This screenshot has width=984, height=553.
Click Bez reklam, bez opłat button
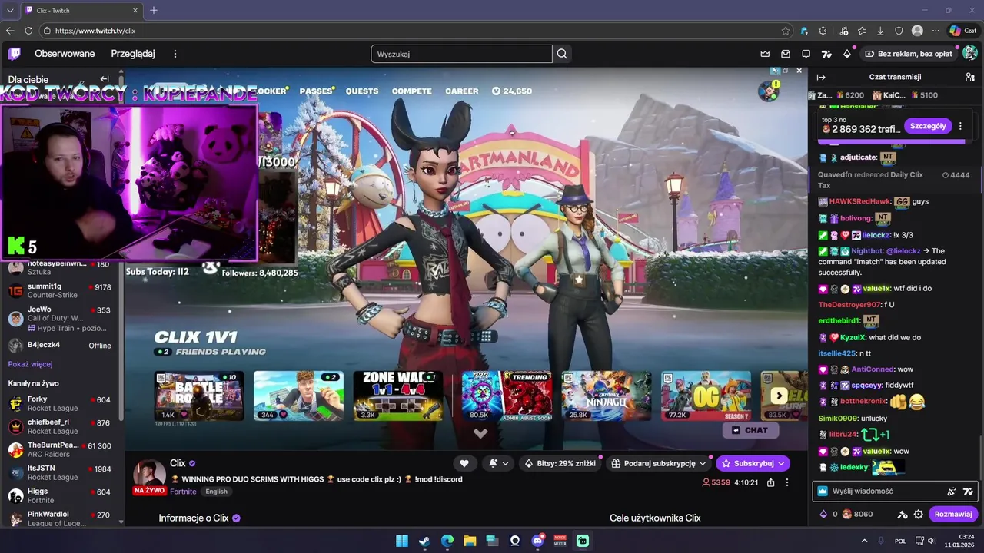(x=908, y=54)
